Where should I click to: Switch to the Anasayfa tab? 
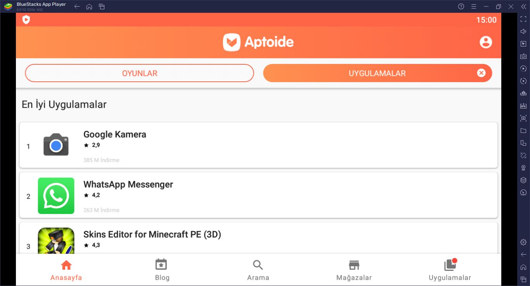pyautogui.click(x=66, y=270)
